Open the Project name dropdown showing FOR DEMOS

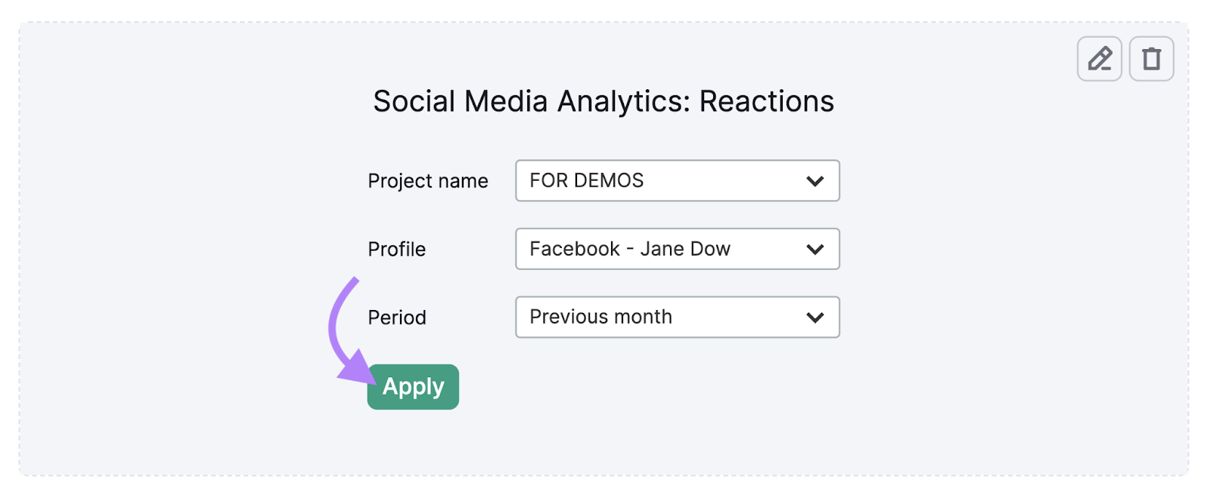pyautogui.click(x=677, y=181)
